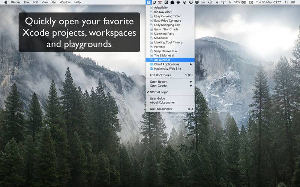The height and width of the screenshot is (187, 300).
Task: Open the Dropbox menu bar icon
Action: coord(197,2)
